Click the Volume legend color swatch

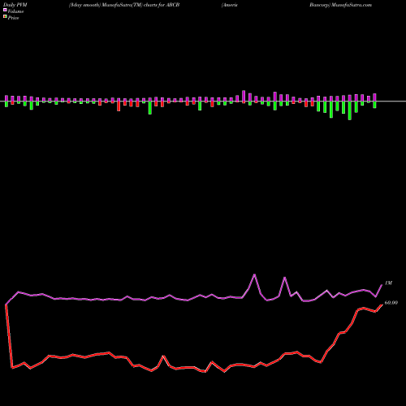click(x=5, y=11)
